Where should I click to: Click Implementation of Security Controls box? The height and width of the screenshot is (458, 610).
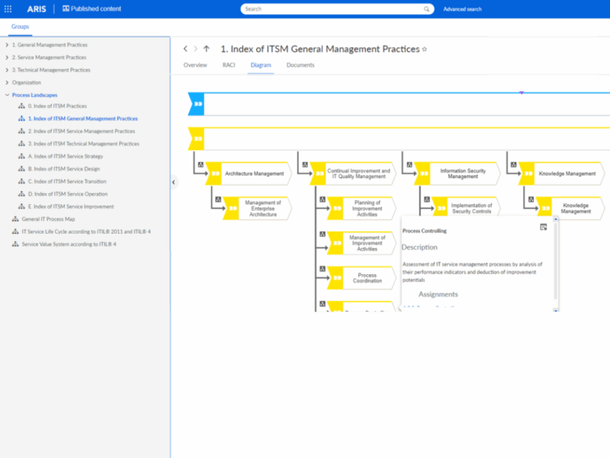(466, 207)
